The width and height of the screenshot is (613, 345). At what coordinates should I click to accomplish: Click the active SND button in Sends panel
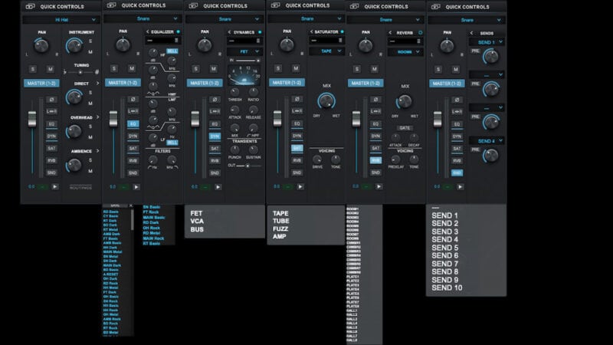pyautogui.click(x=457, y=172)
